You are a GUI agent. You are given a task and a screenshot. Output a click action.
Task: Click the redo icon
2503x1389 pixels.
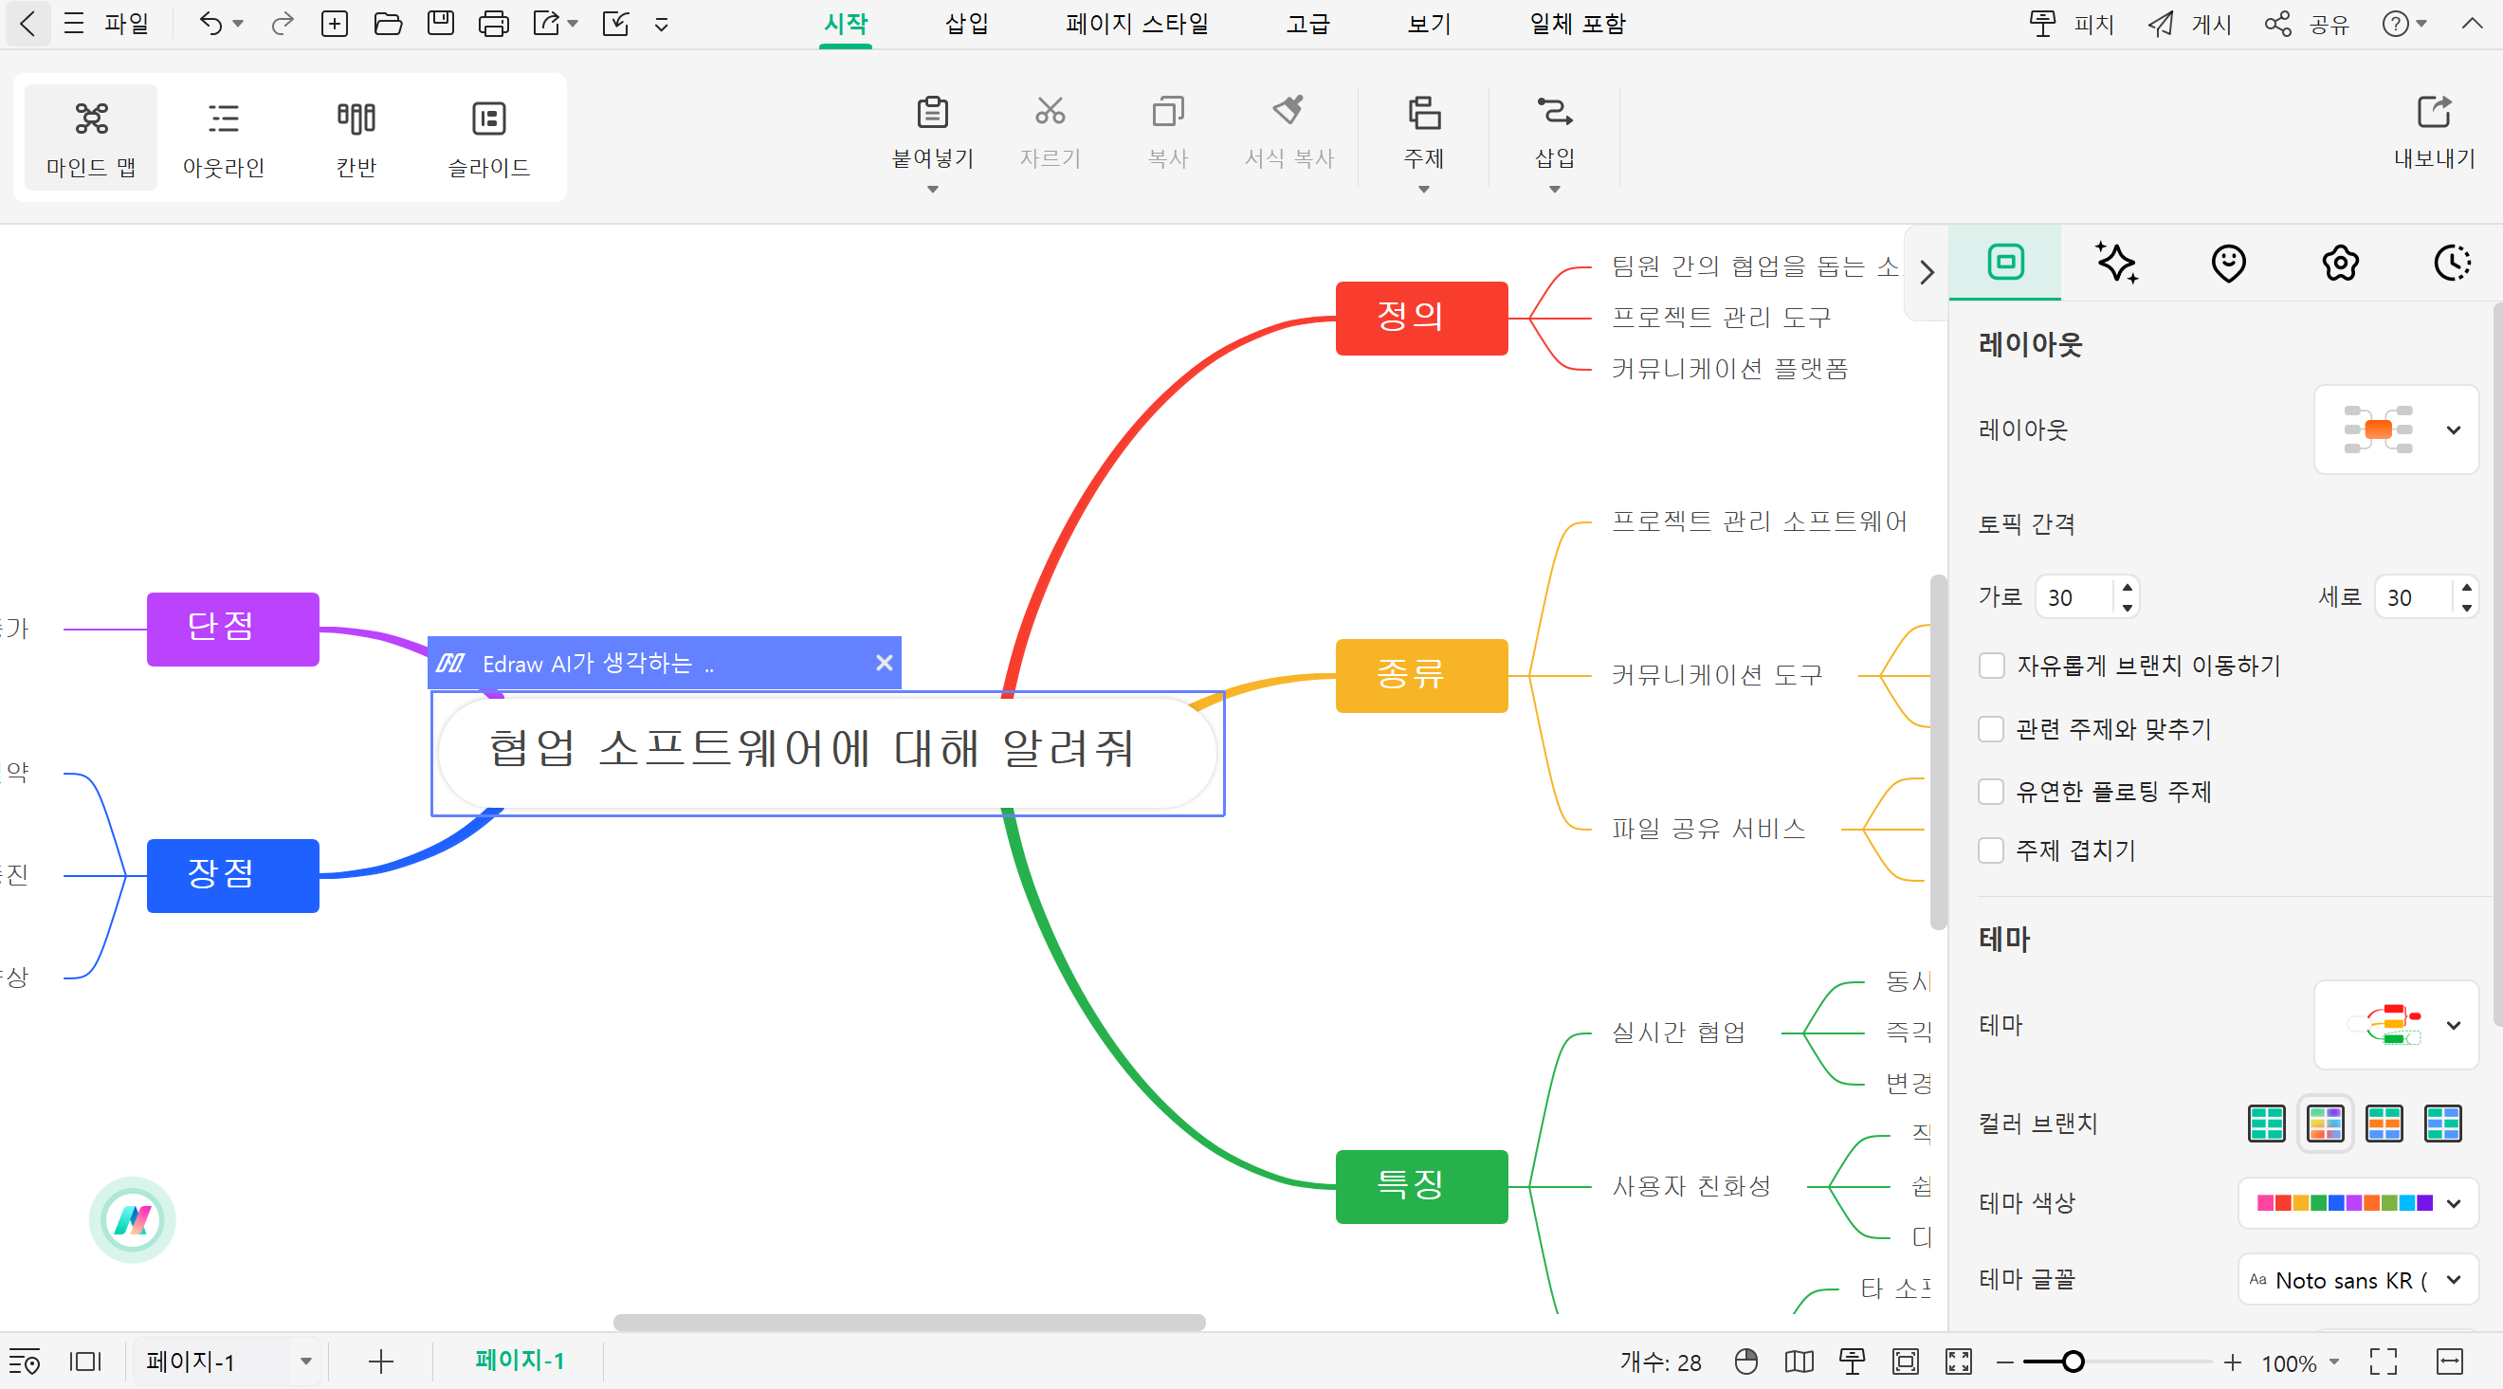(x=283, y=24)
